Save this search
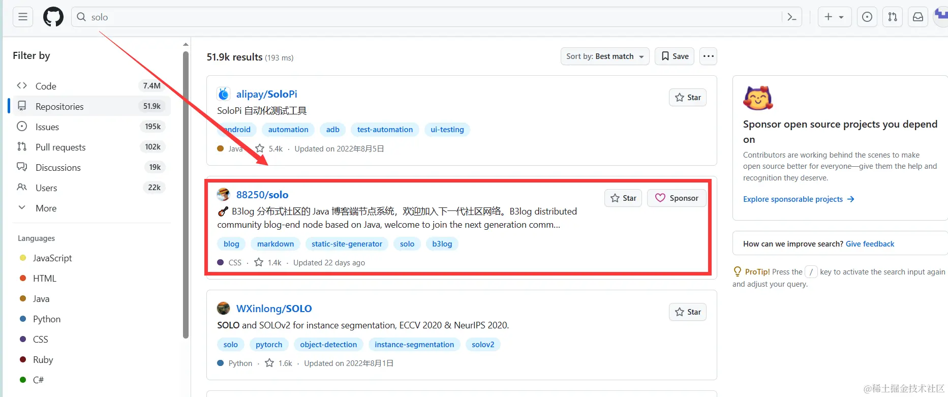Image resolution: width=948 pixels, height=397 pixels. 675,56
